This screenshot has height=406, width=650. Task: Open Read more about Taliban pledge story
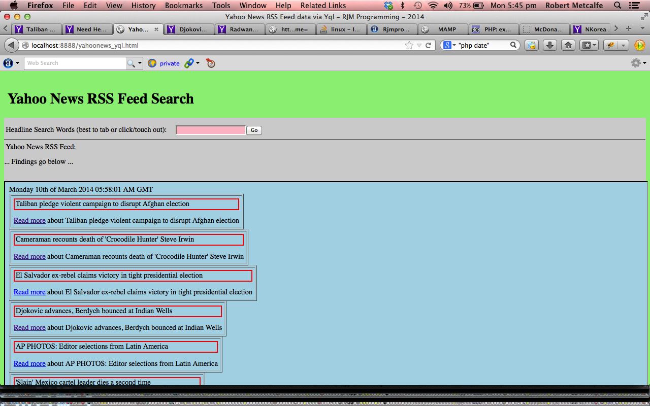29,220
